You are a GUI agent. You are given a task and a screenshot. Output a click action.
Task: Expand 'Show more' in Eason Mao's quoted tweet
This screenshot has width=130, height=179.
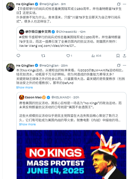[x=27, y=124]
